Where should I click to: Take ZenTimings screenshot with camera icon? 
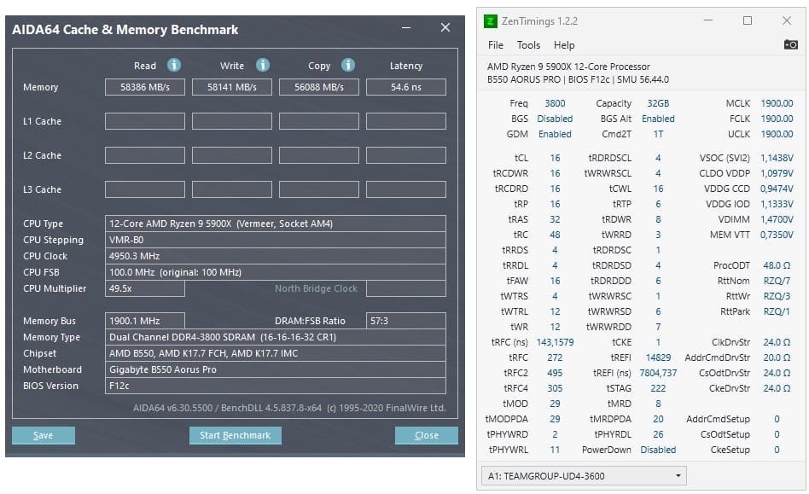click(790, 45)
